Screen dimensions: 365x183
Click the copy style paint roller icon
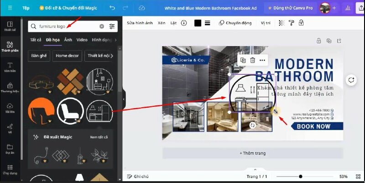292,22
